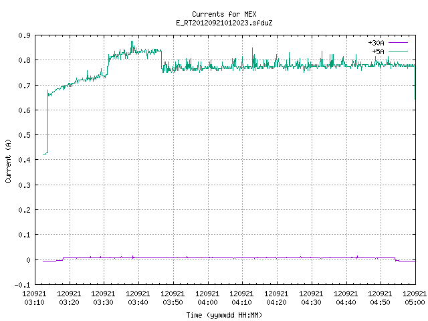This screenshot has height=321, width=428.
Task: Click the 'Current (A)' y-axis label
Action: point(8,160)
